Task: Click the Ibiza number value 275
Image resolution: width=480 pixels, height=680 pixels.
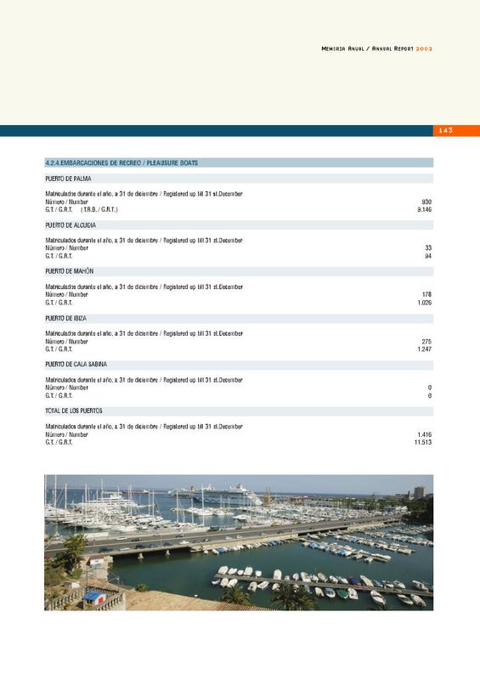Action: point(426,342)
